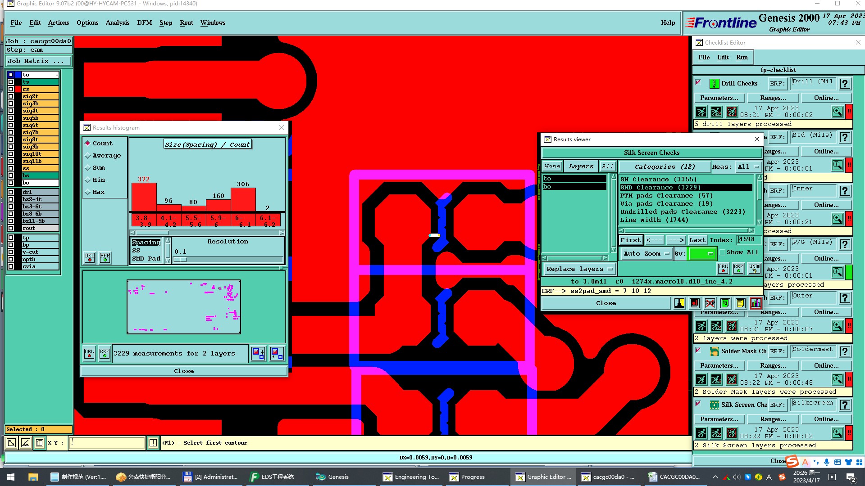Click the help question mark for Drill Checks
This screenshot has height=486, width=865.
845,84
